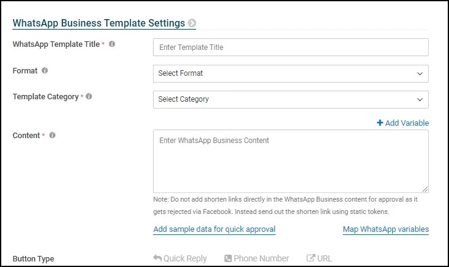Screen dimensions: 449x267
Task: Open the Select Category dropdown
Action: 290,100
